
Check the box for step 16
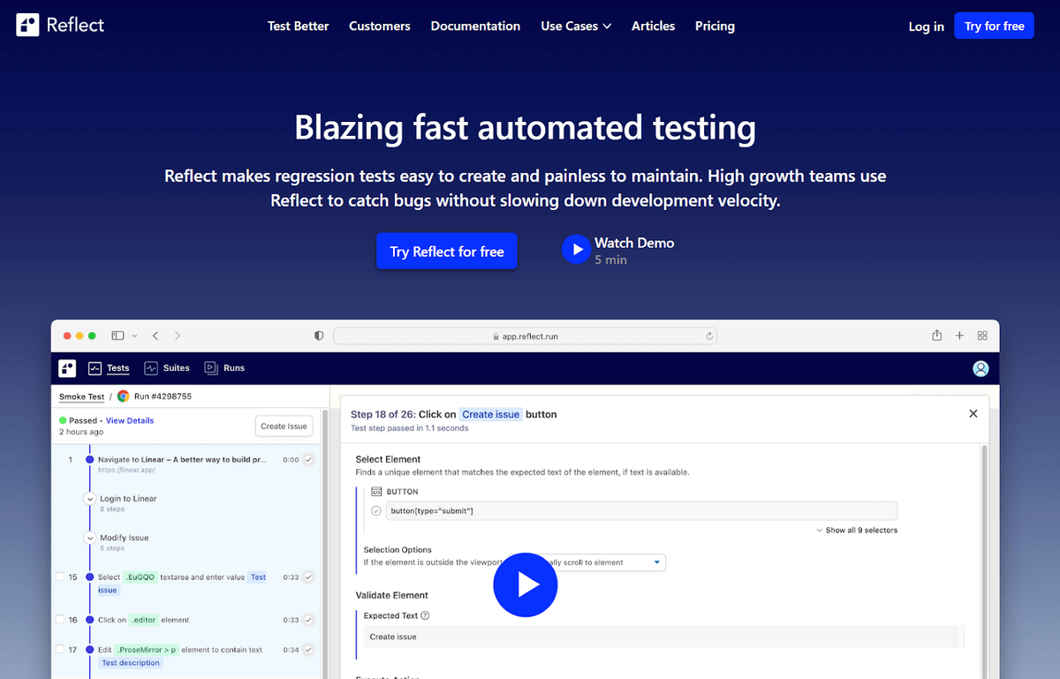tap(59, 620)
